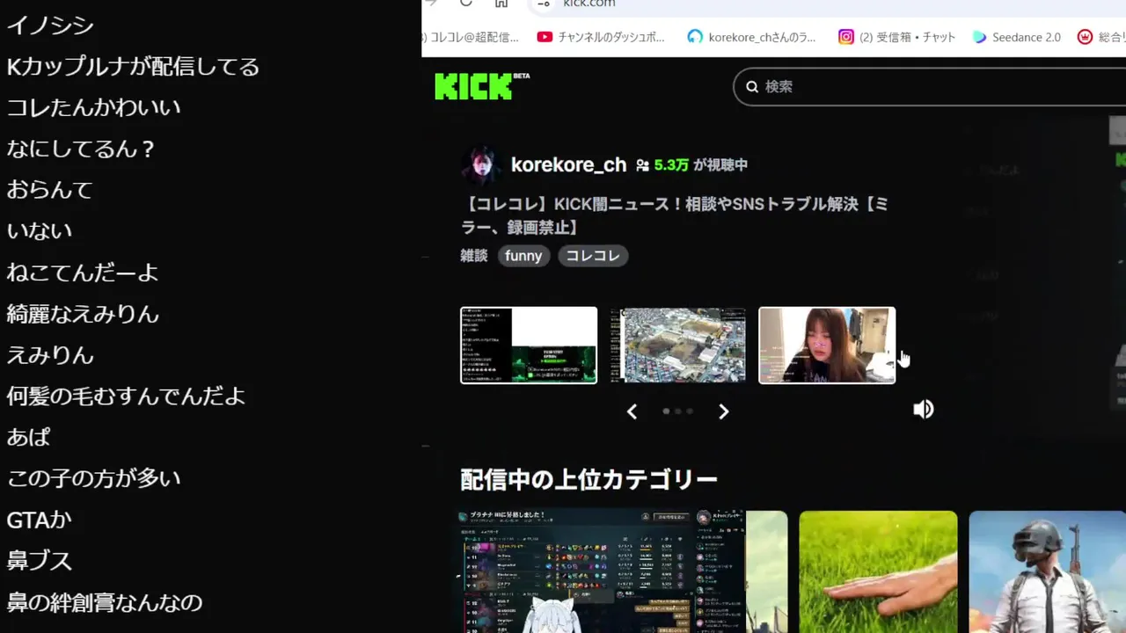Image resolution: width=1126 pixels, height=633 pixels.
Task: Select the コレコレ tag
Action: [x=593, y=256]
